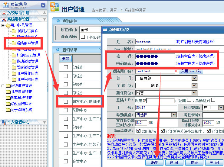Collapse the 功能菜单 sidebar with the double-arrow icon
The width and height of the screenshot is (224, 167).
[x=43, y=5]
